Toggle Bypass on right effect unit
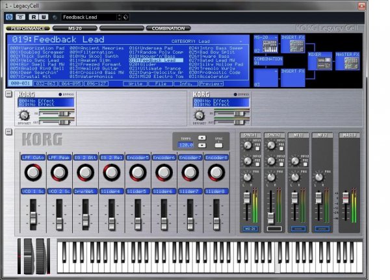Image resolution: width=390 pixels, height=280 pixels. click(x=235, y=94)
